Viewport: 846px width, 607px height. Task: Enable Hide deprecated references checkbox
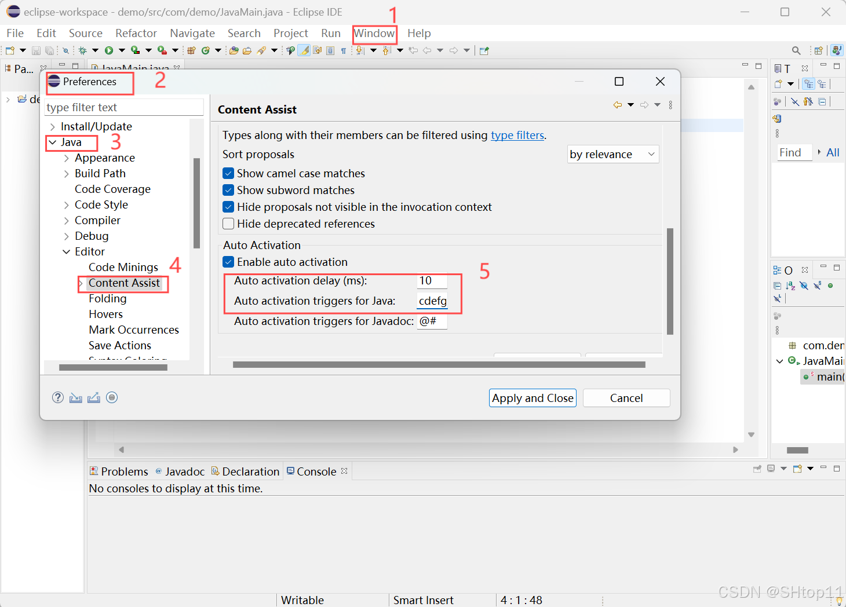(x=228, y=224)
